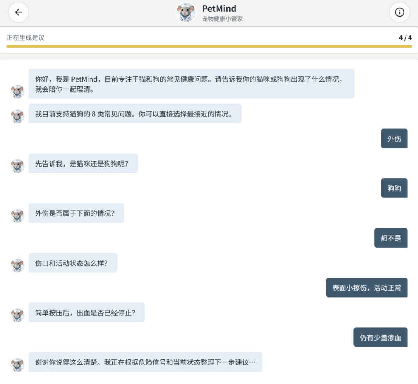Click avatar beside 出血是否已经停止 message
The image size is (418, 384).
pyautogui.click(x=18, y=315)
